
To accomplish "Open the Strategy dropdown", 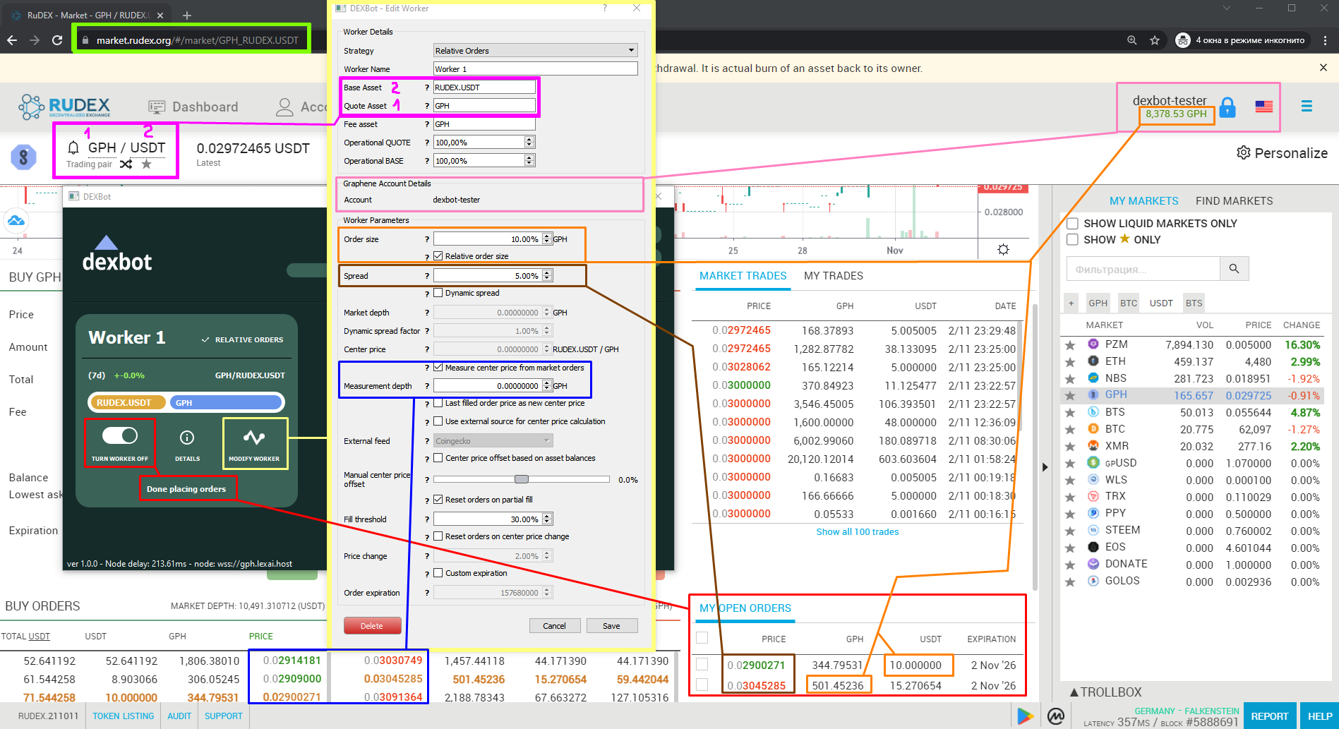I will pos(535,51).
